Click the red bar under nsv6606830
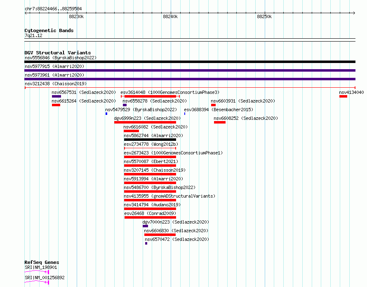Screen dimensions: 367x287 tap(160, 235)
